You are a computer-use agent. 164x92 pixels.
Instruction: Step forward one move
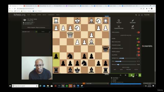pyautogui.click(x=131, y=75)
